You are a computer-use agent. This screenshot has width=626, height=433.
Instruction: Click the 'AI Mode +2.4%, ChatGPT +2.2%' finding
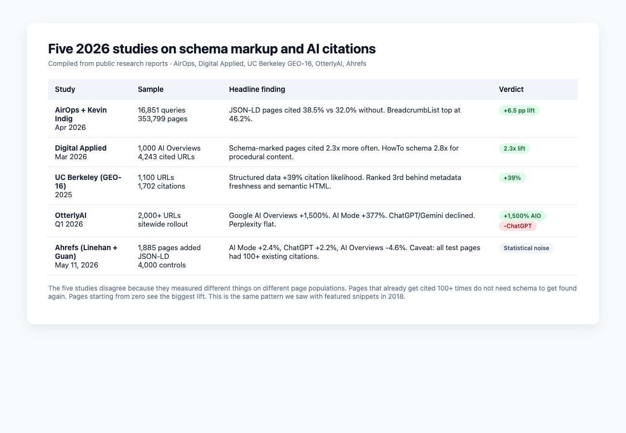(354, 252)
